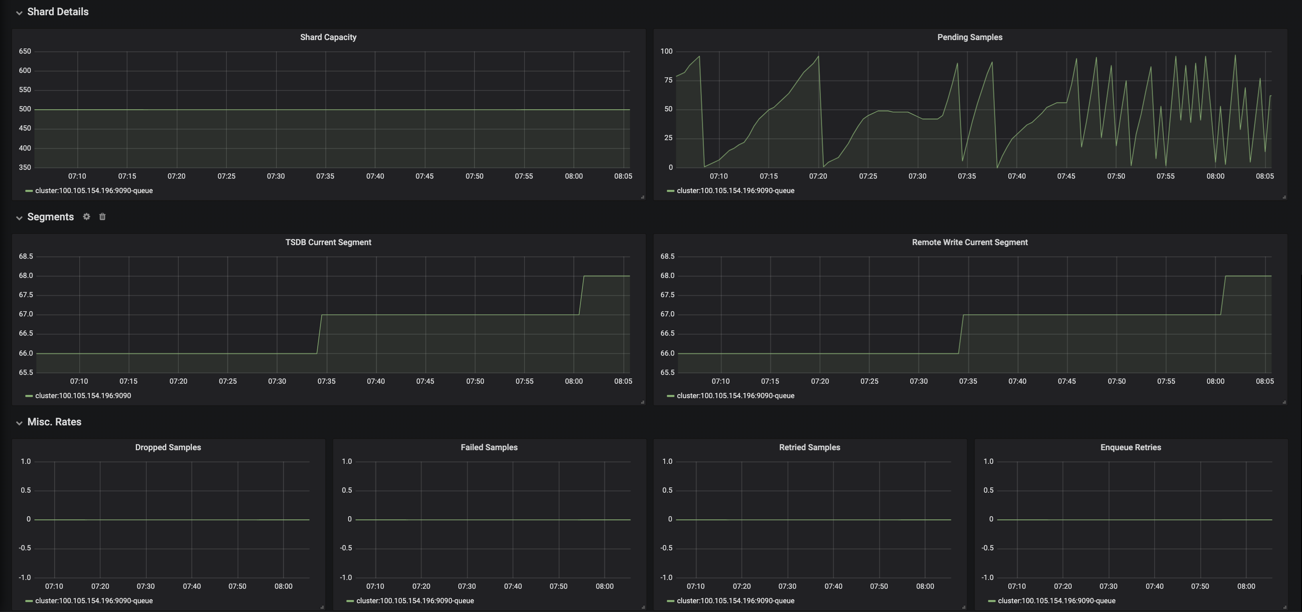Toggle Retried Samples legend series label
This screenshot has height=612, width=1302.
tap(736, 601)
